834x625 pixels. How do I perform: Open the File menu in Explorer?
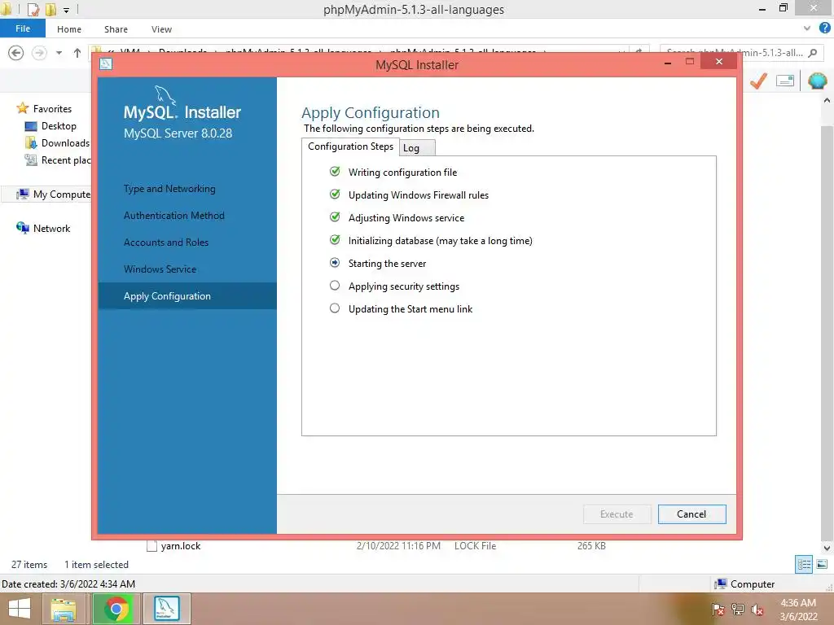click(22, 28)
